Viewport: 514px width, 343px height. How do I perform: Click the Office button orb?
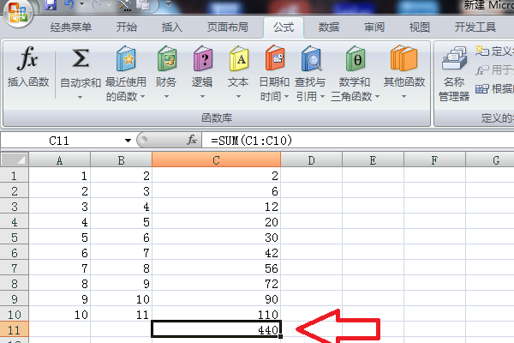click(18, 13)
